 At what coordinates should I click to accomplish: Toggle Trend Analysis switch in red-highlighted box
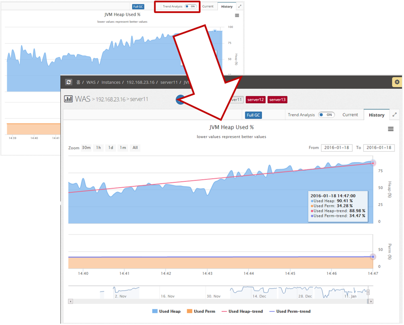coord(191,6)
